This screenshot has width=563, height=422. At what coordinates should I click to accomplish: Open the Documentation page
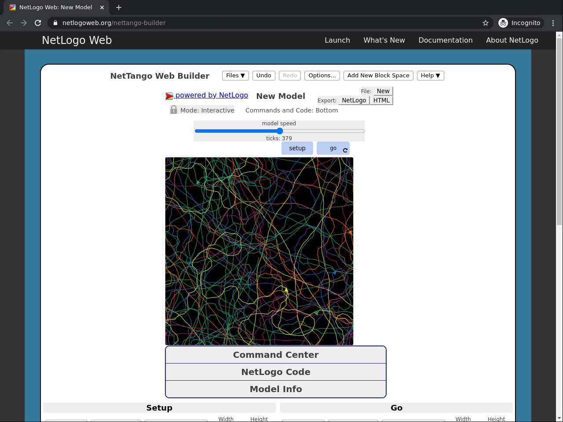coord(446,40)
